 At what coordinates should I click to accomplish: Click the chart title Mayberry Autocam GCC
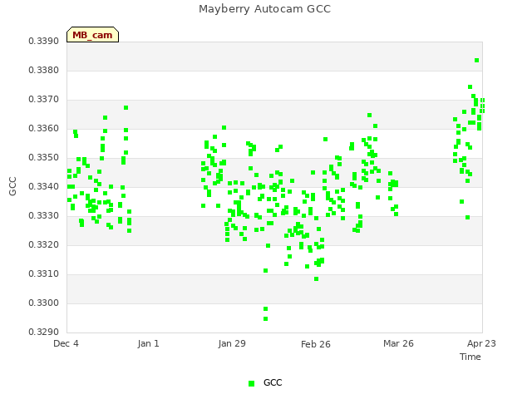[x=264, y=9]
